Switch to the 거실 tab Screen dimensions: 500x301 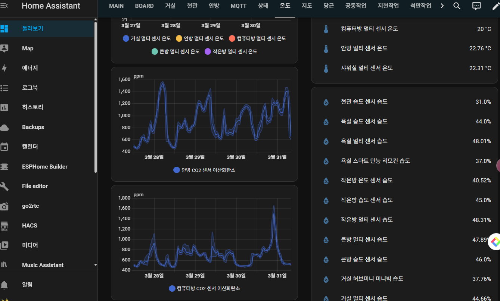pos(170,6)
